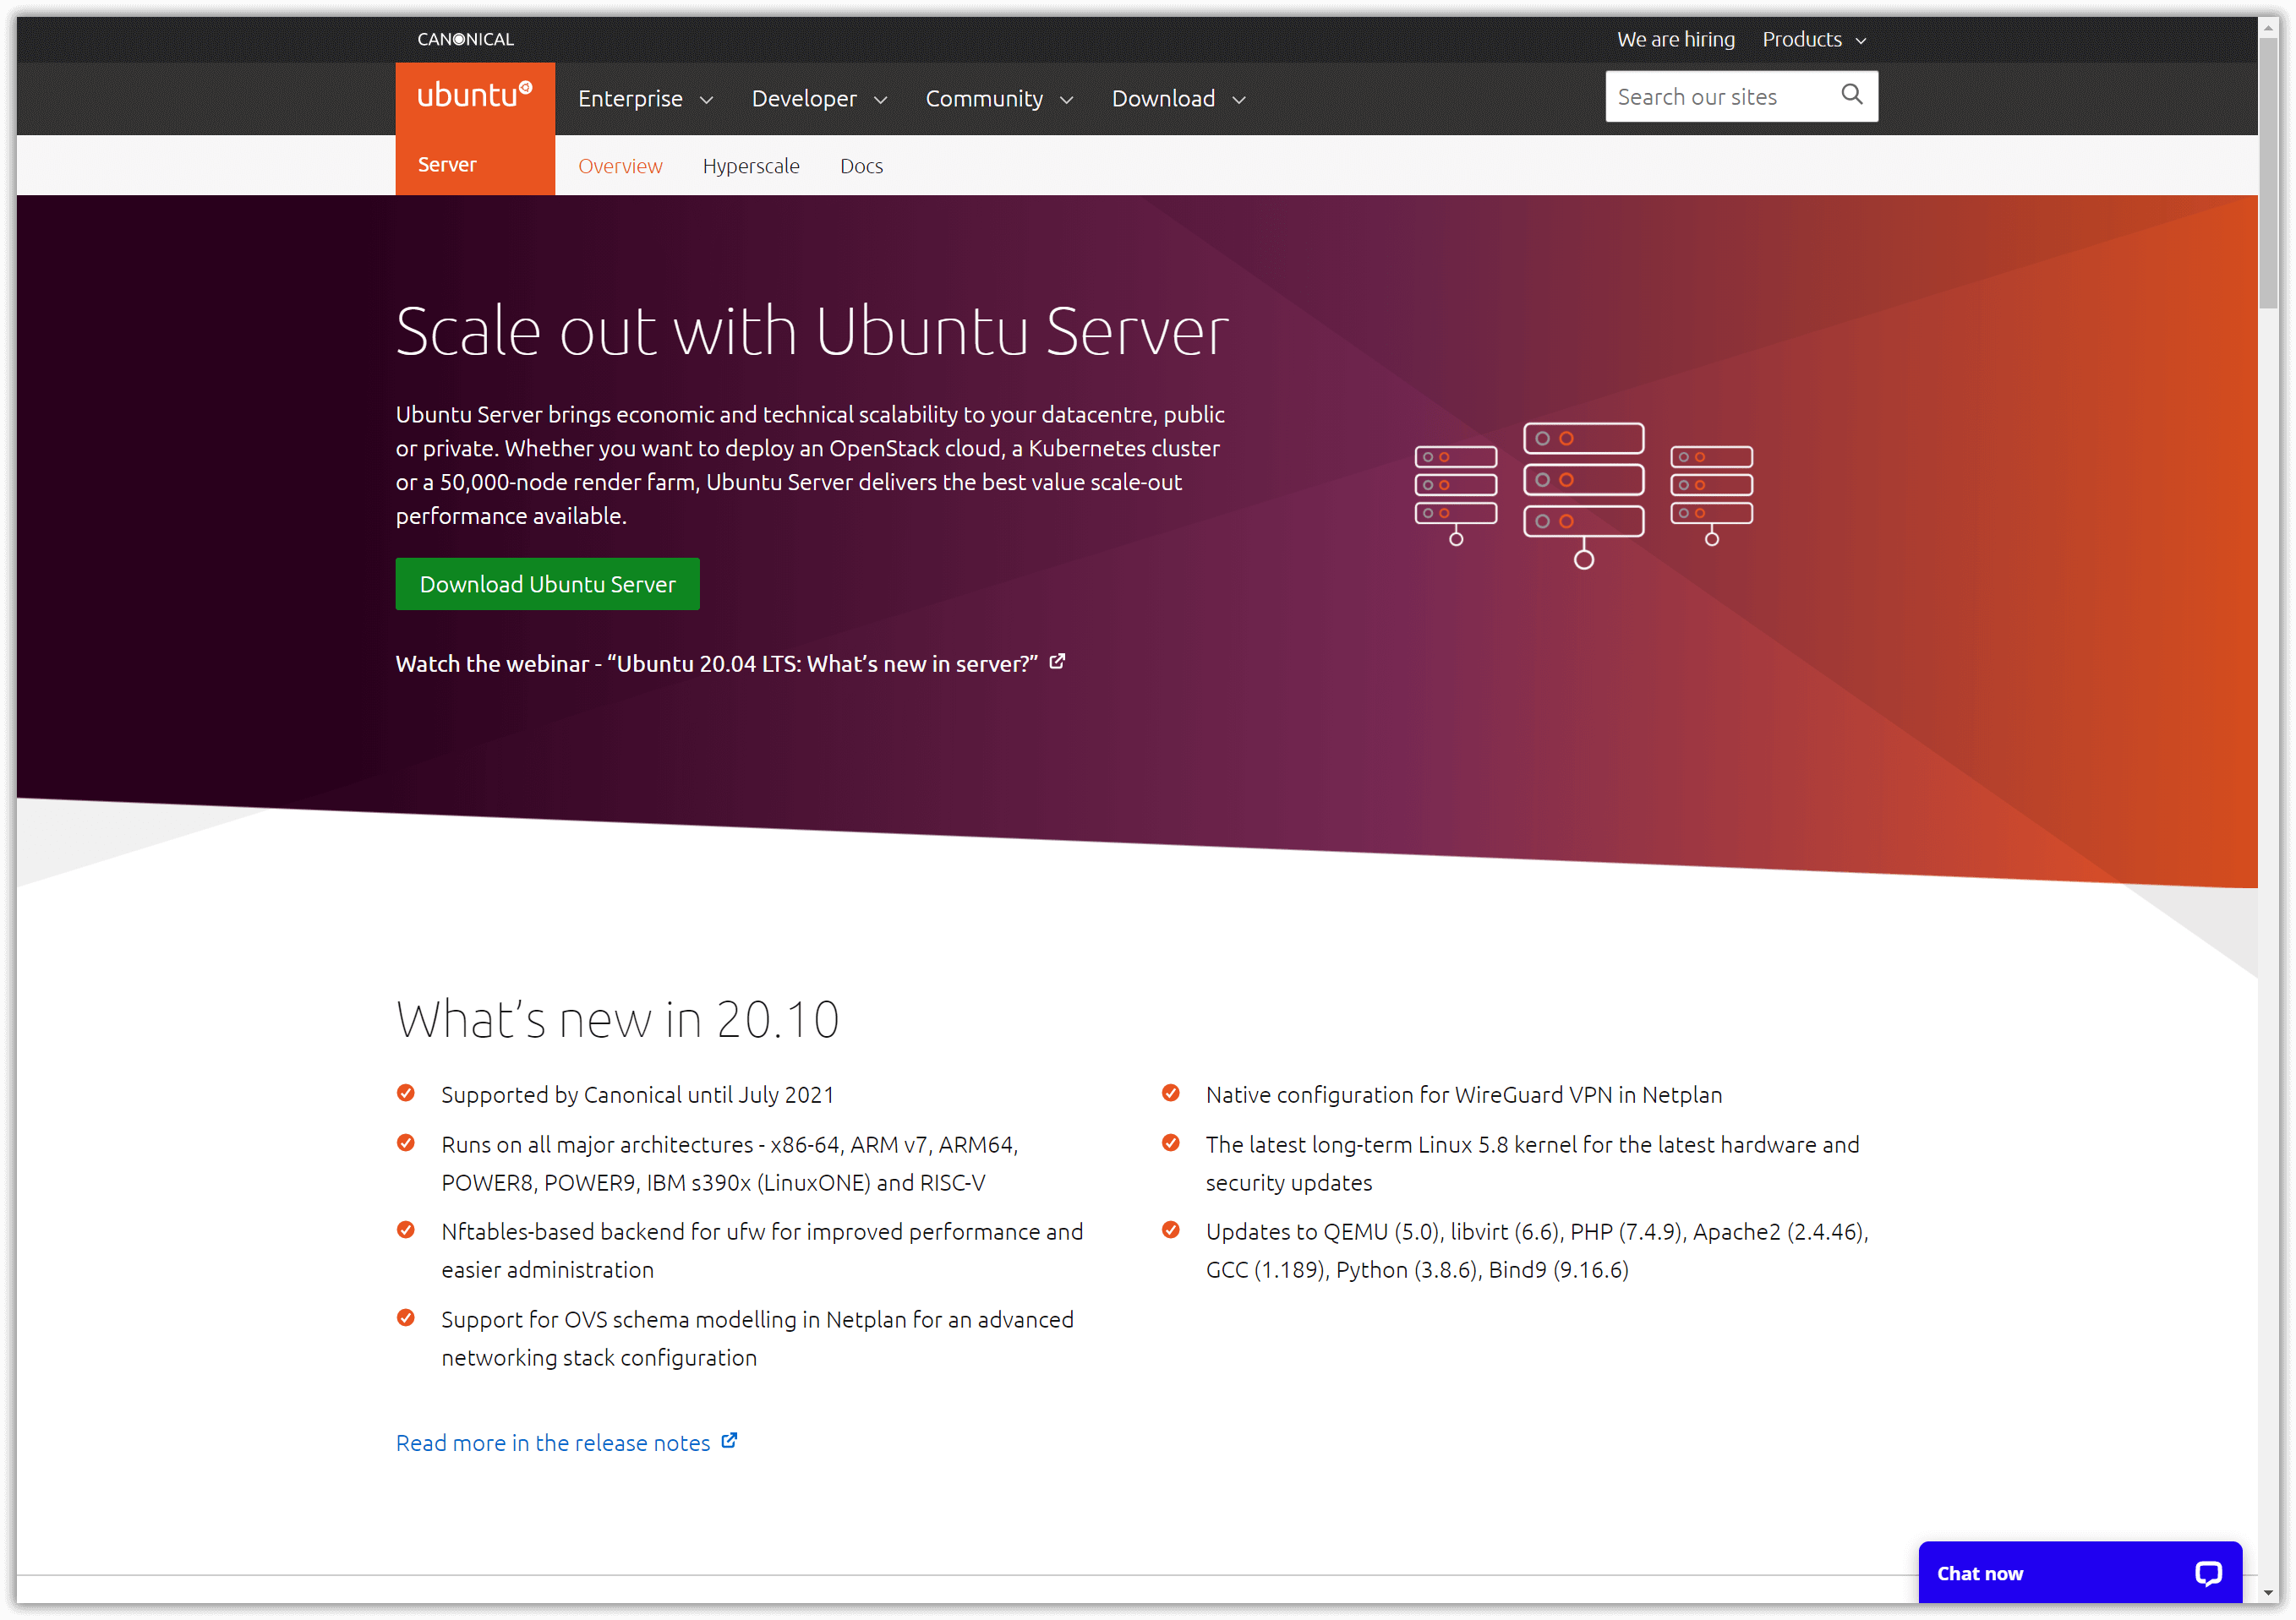Viewport: 2296px width, 1620px height.
Task: Open the Ubuntu logo home link
Action: coord(475,95)
